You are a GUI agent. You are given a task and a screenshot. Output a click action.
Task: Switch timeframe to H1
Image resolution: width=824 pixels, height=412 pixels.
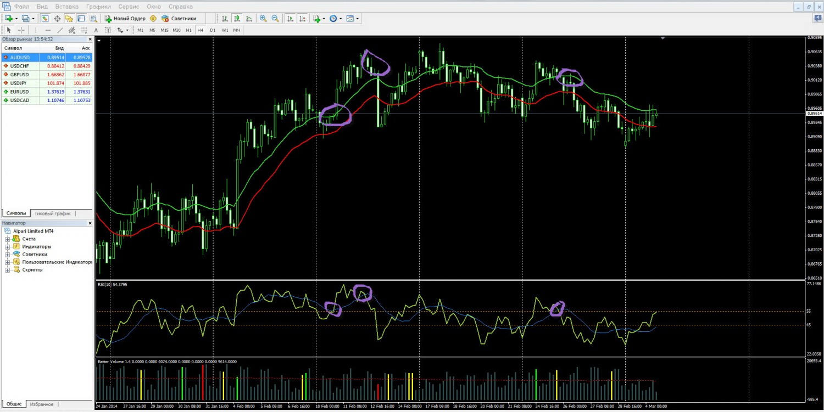pos(188,30)
